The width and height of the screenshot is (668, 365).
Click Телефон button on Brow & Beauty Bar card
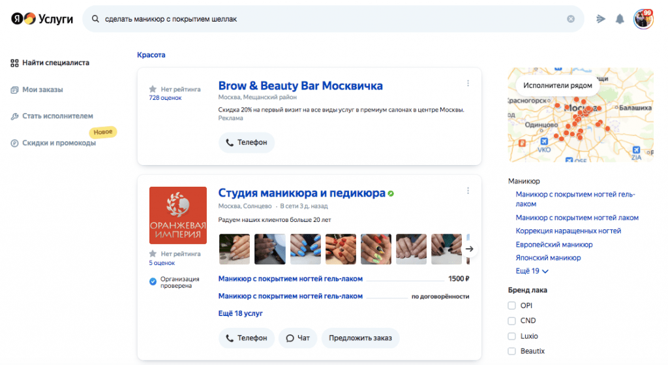click(247, 142)
